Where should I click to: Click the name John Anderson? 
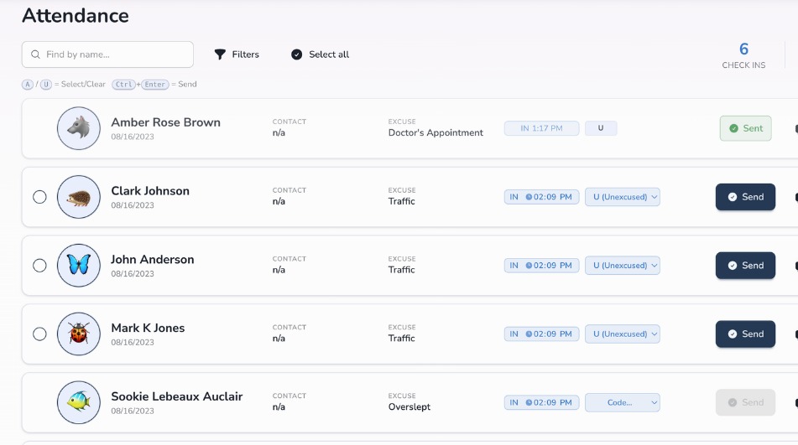tap(153, 260)
